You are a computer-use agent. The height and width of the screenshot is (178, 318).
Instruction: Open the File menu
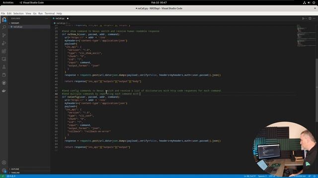[x=3, y=13]
